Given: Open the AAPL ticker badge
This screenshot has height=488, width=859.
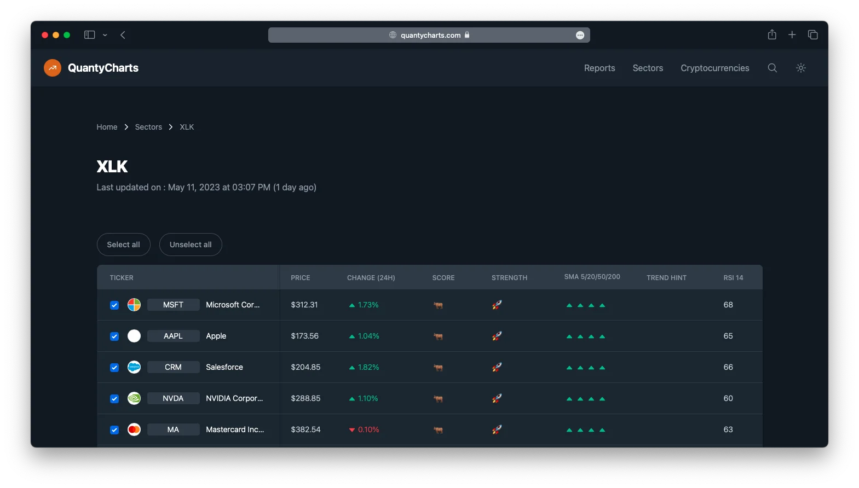Looking at the screenshot, I should pos(173,336).
